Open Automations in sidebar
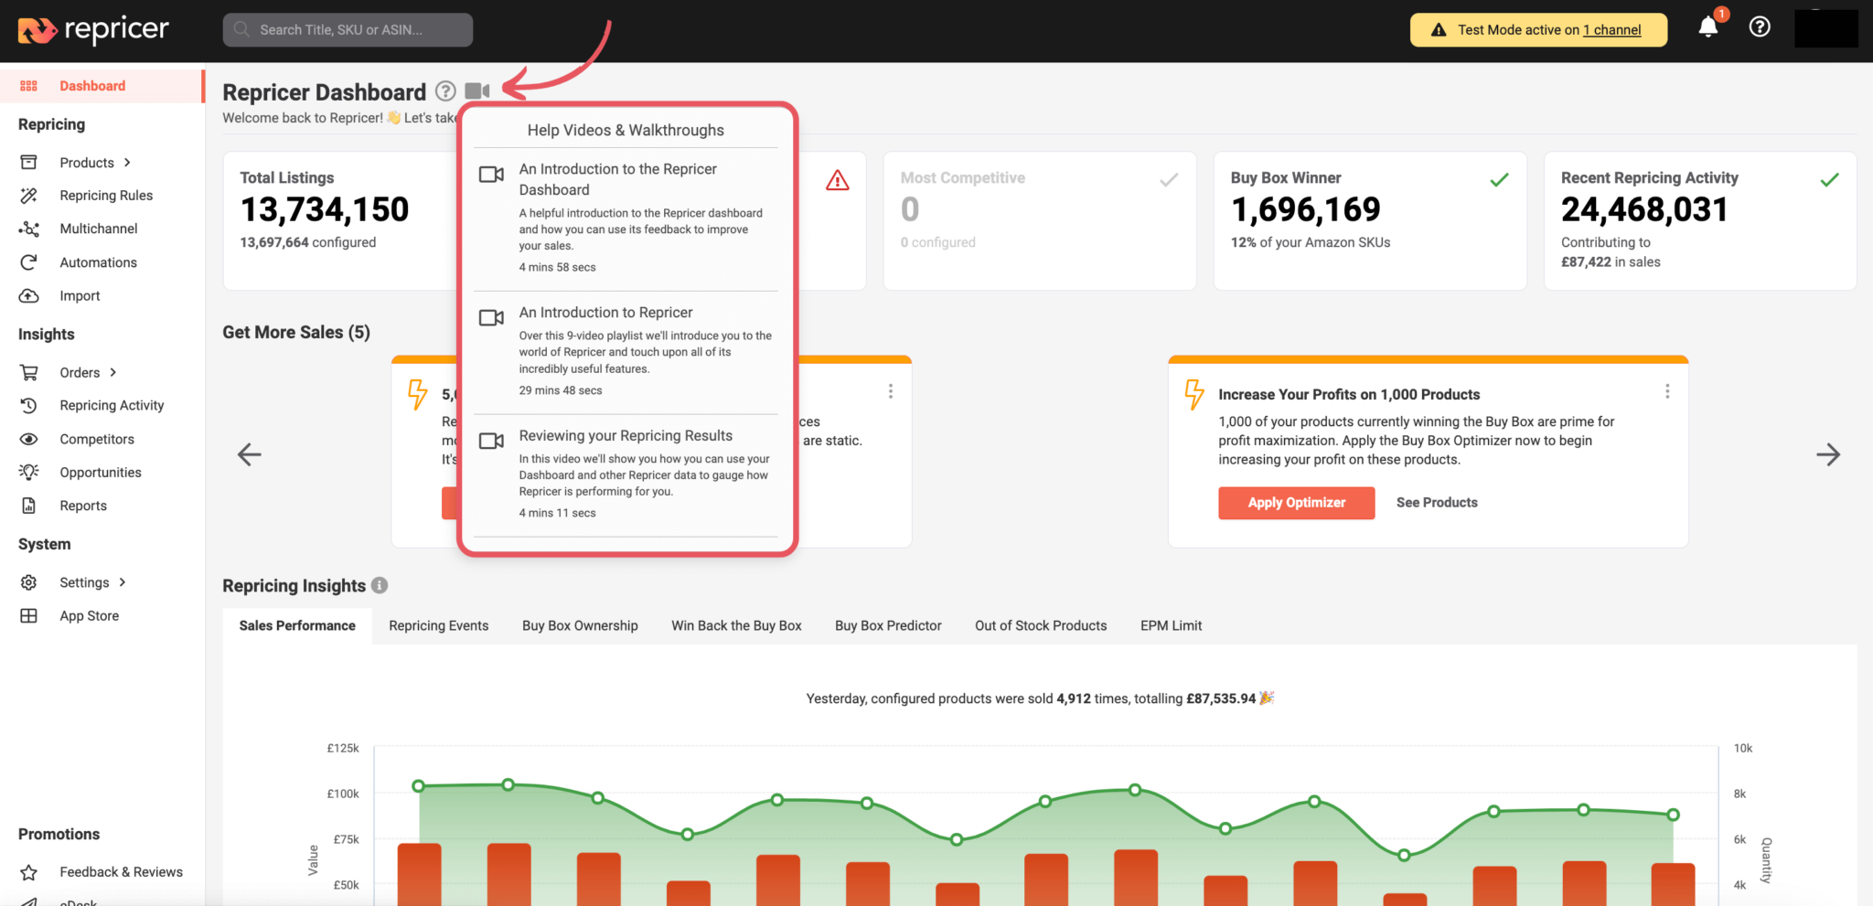The image size is (1873, 906). pyautogui.click(x=98, y=262)
